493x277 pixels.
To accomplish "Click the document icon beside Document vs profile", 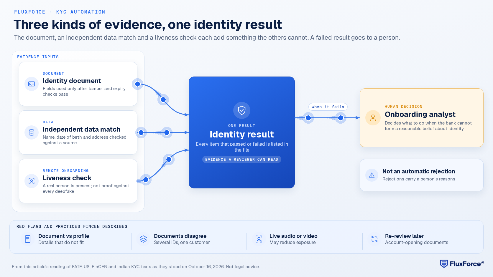I will pyautogui.click(x=28, y=239).
